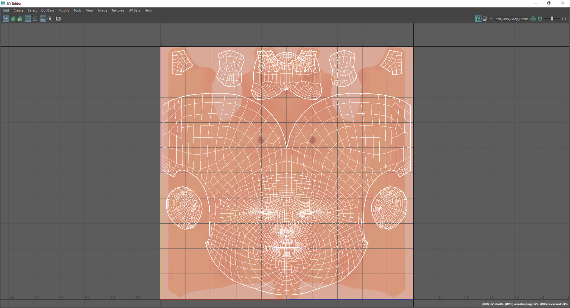The image size is (570, 308).
Task: Open the Edit menu
Action: point(6,10)
